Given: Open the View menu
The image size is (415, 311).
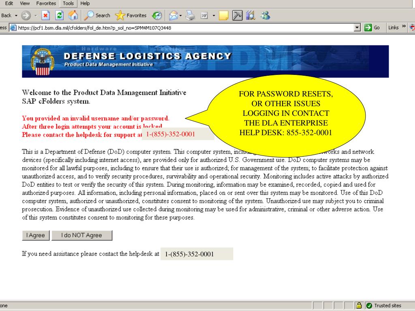Looking at the screenshot, I should click(25, 3).
